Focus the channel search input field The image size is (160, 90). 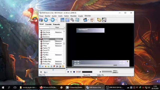[44, 27]
